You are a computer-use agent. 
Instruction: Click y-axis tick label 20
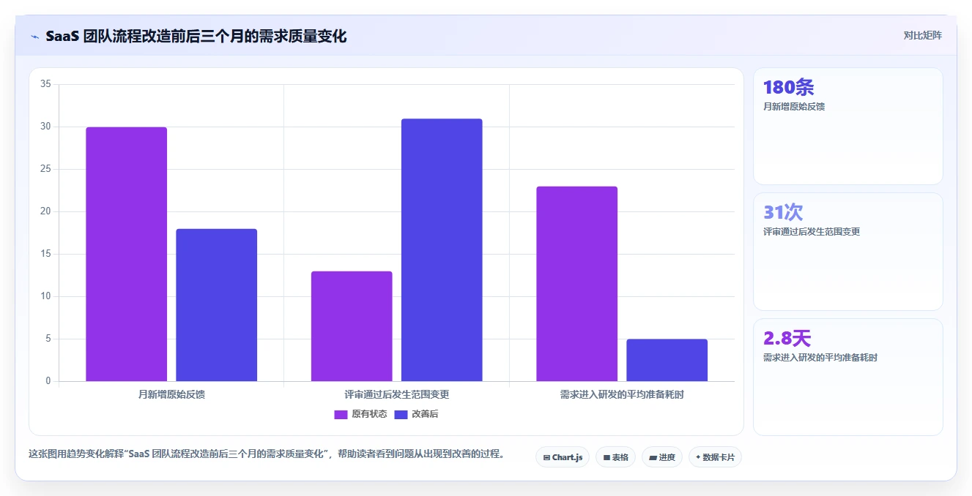[x=45, y=211]
